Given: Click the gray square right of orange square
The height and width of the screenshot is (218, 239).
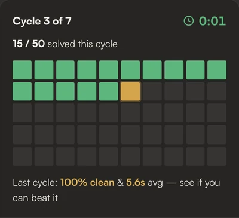Looking at the screenshot, I should click(x=152, y=91).
